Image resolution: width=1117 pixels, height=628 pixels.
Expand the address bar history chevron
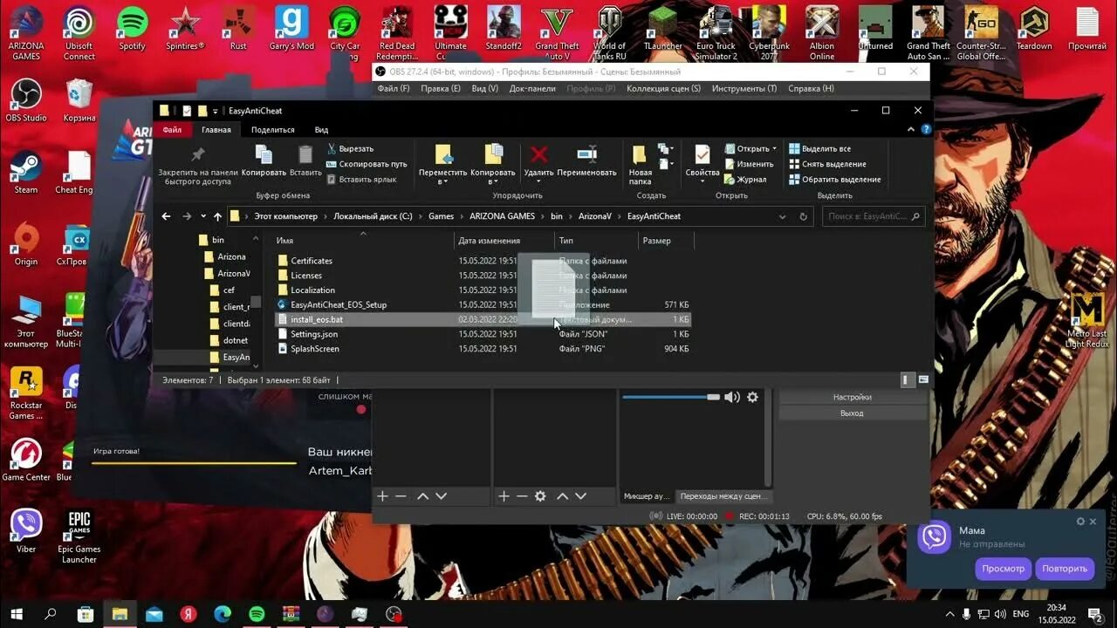pos(783,216)
